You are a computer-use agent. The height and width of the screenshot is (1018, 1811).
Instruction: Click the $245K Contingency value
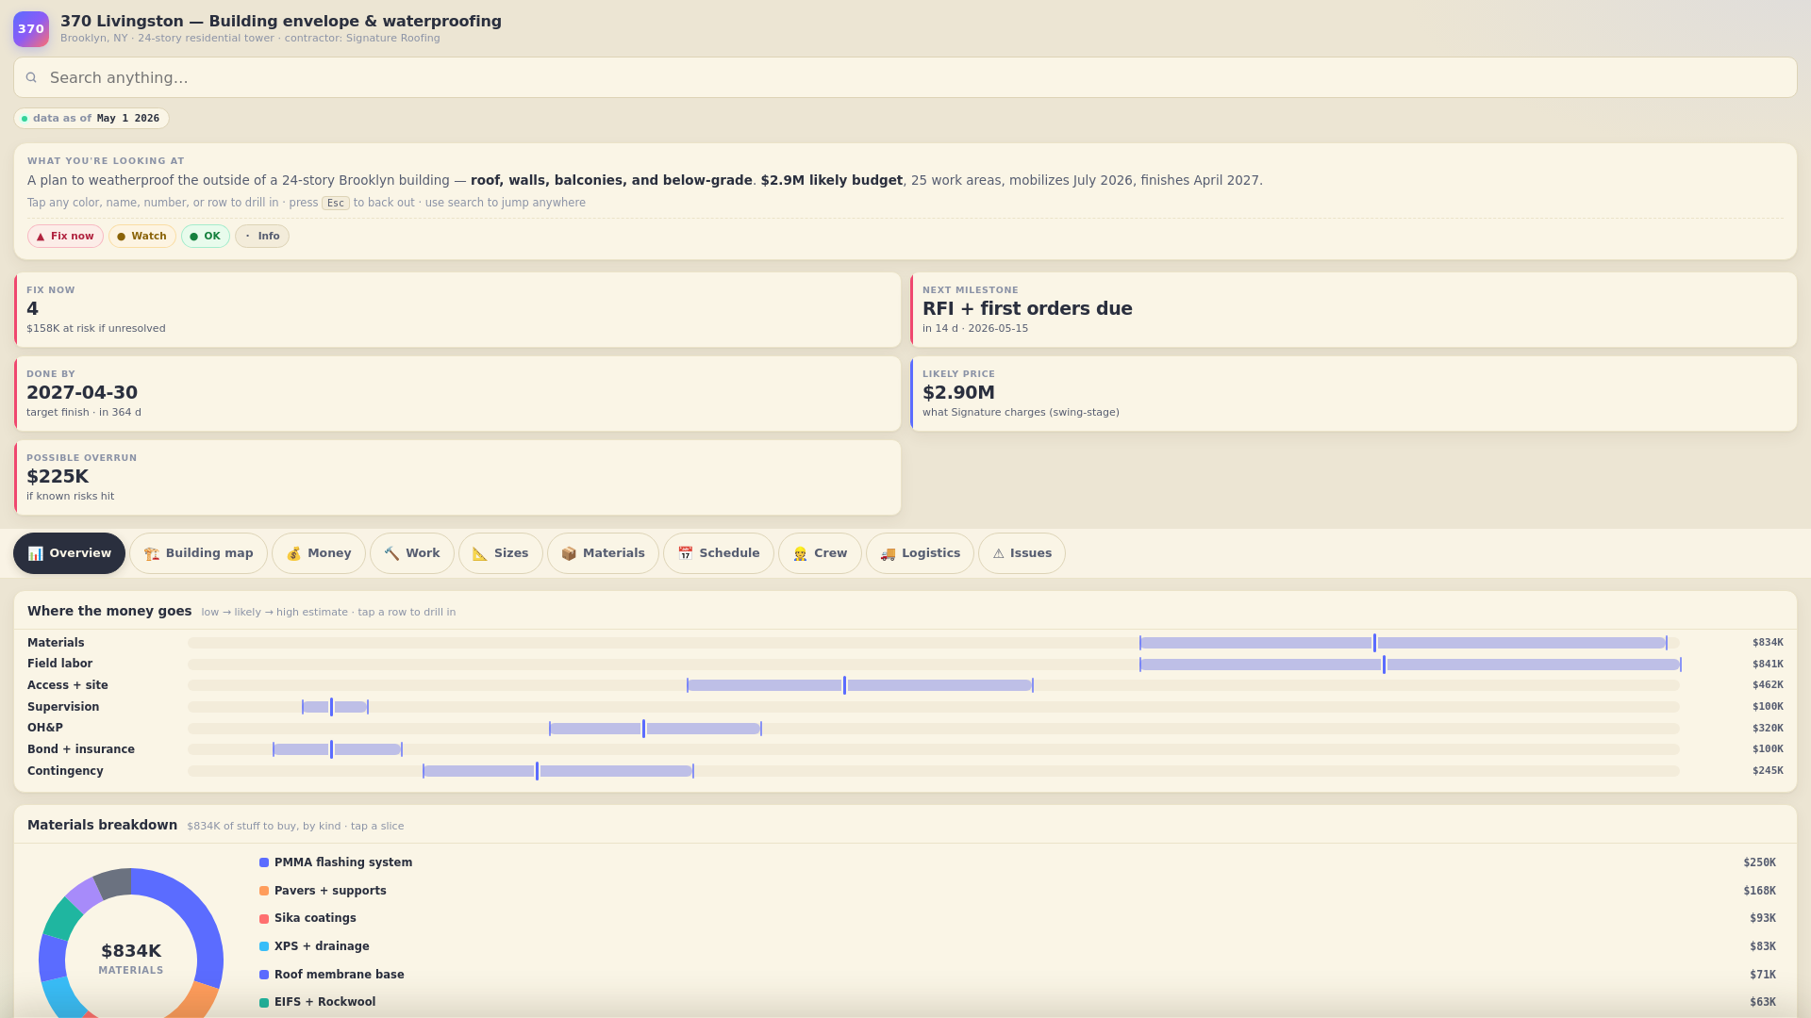(1768, 771)
